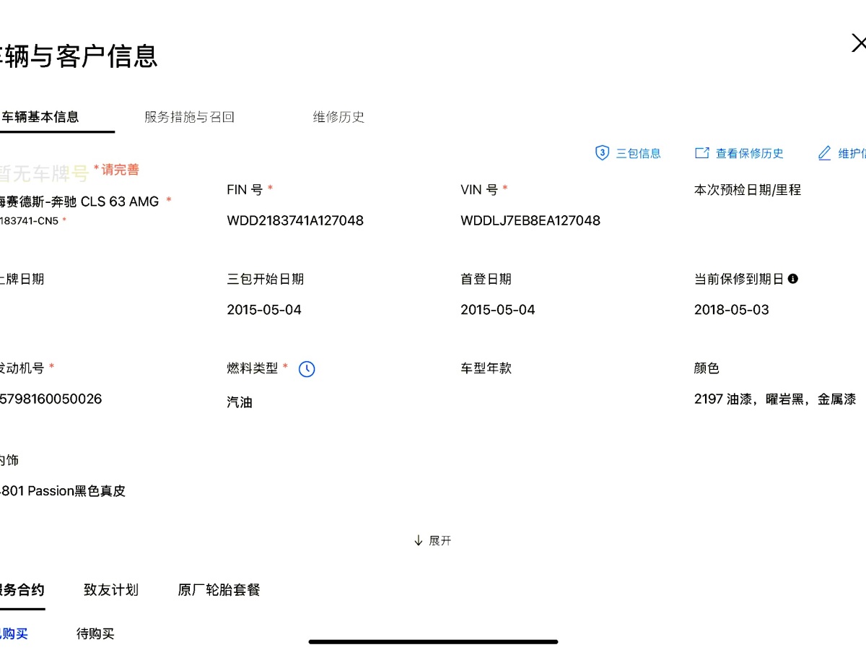Select the 待购买 sub-tab
This screenshot has width=866, height=650.
pos(95,634)
